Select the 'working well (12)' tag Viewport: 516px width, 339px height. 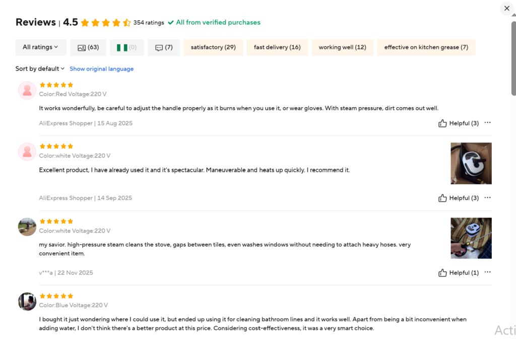[342, 47]
